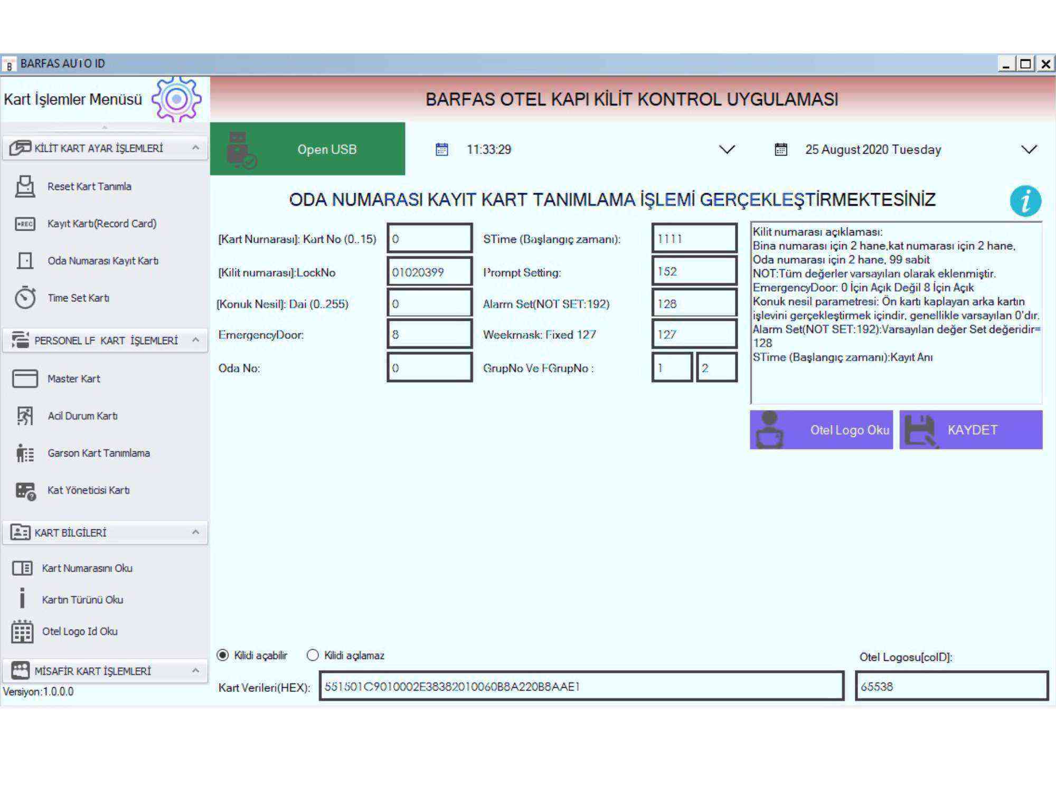Click the person icon on Otel Logo Oku
1056x798 pixels.
[770, 430]
